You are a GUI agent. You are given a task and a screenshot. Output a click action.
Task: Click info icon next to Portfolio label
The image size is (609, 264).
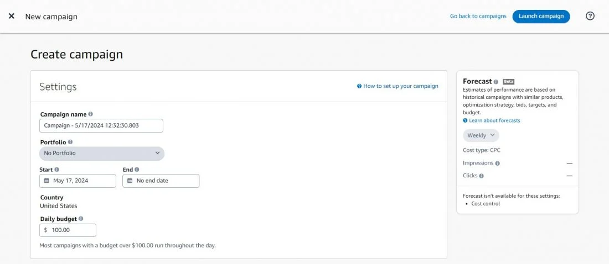click(70, 142)
